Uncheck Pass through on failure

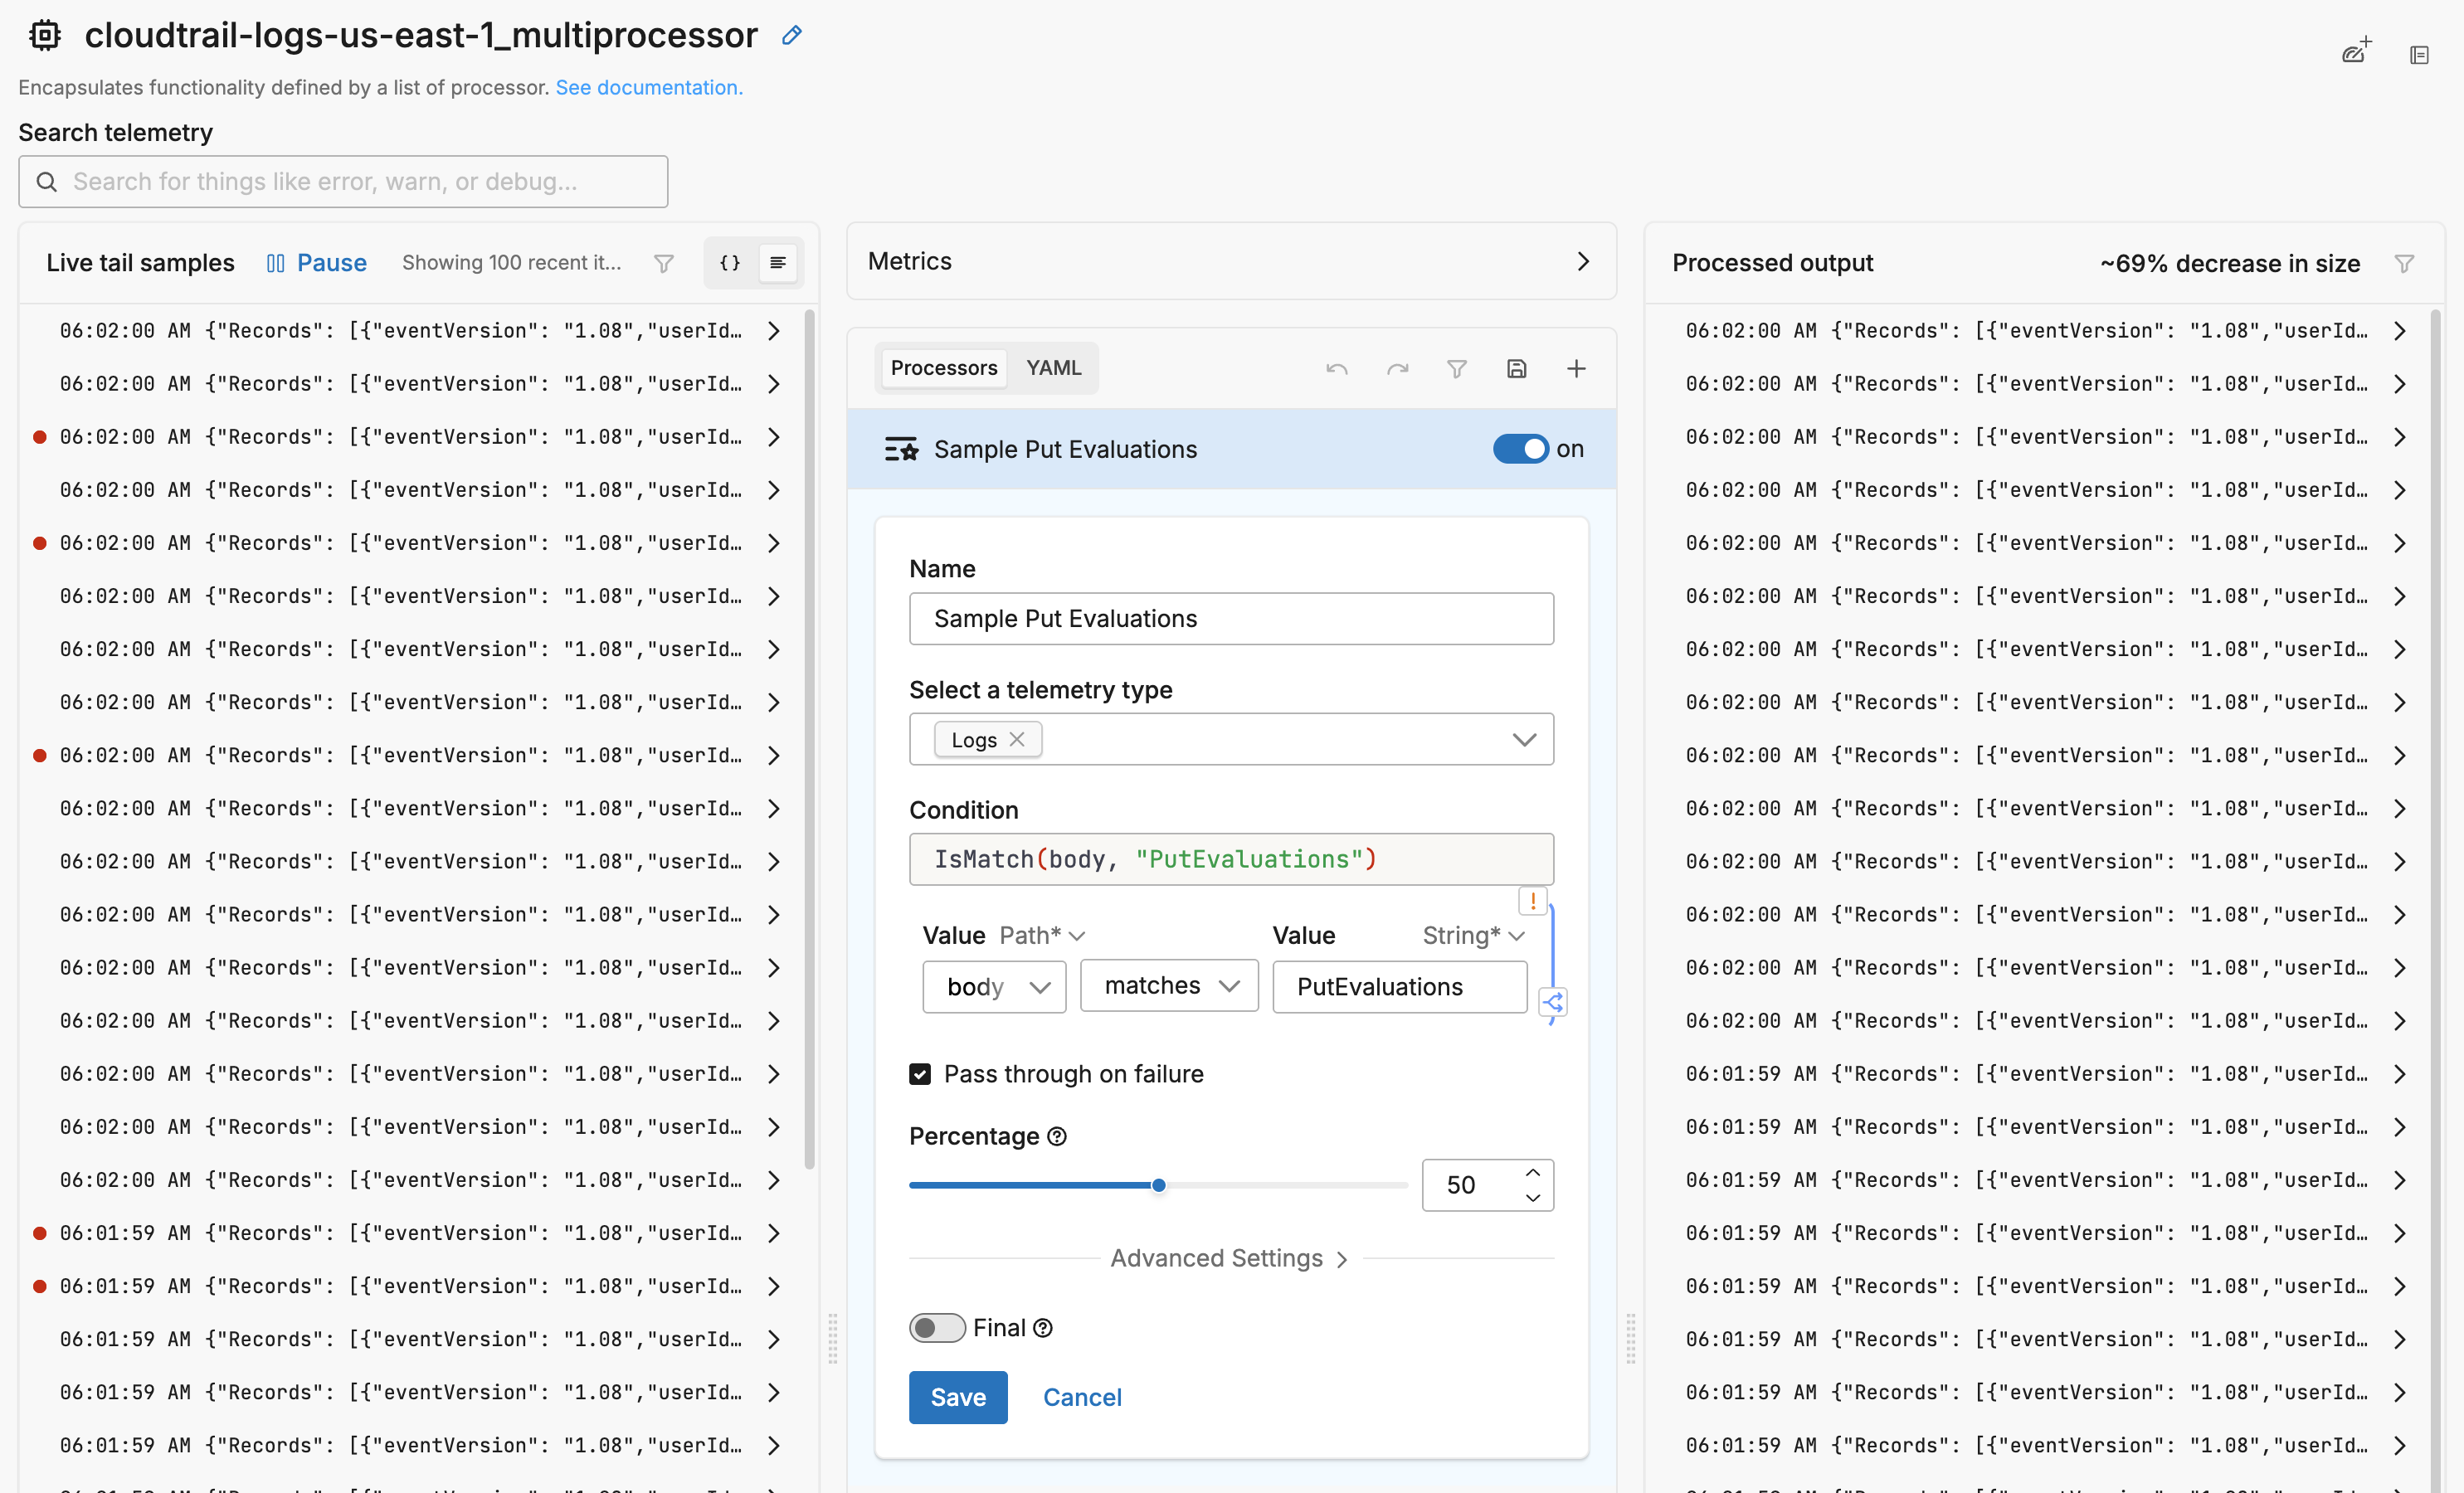point(920,1073)
